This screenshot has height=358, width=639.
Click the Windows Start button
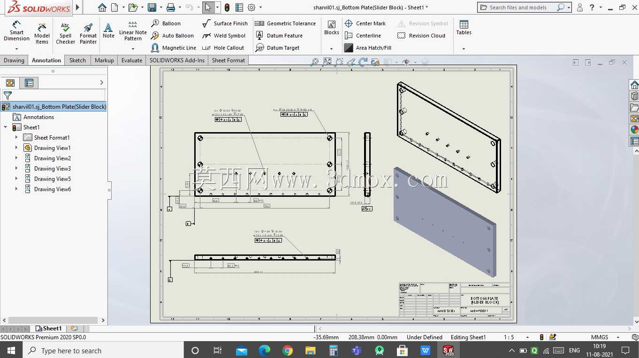point(11,351)
